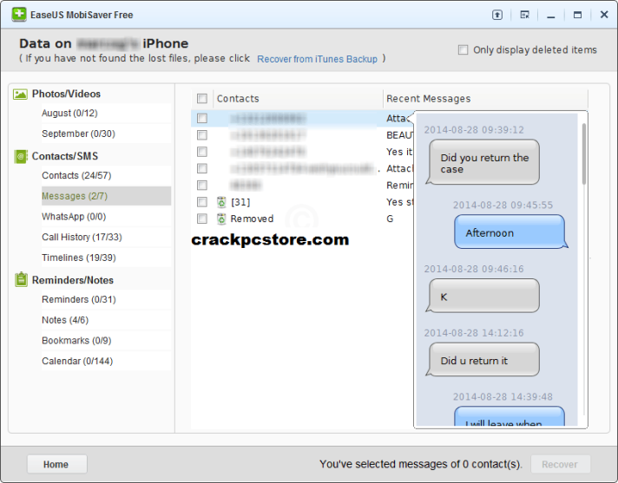The width and height of the screenshot is (618, 483).
Task: Click recent message 'G' of Removed
Action: point(390,219)
